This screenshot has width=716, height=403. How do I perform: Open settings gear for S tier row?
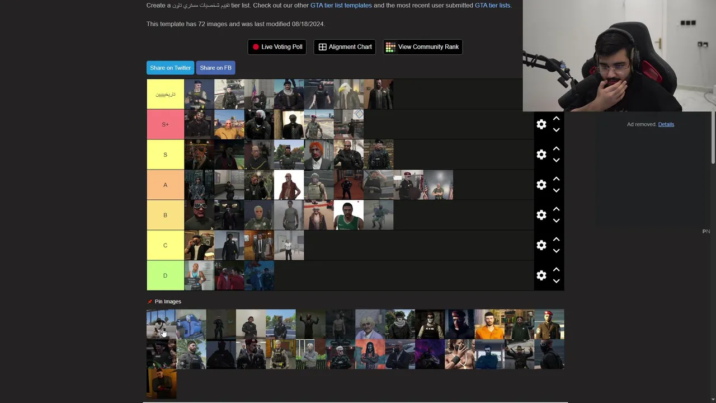[x=541, y=154]
